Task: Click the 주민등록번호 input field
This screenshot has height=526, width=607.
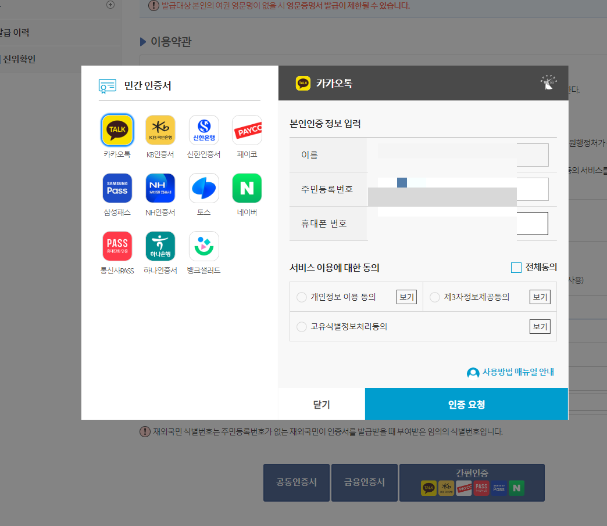Action: point(463,189)
